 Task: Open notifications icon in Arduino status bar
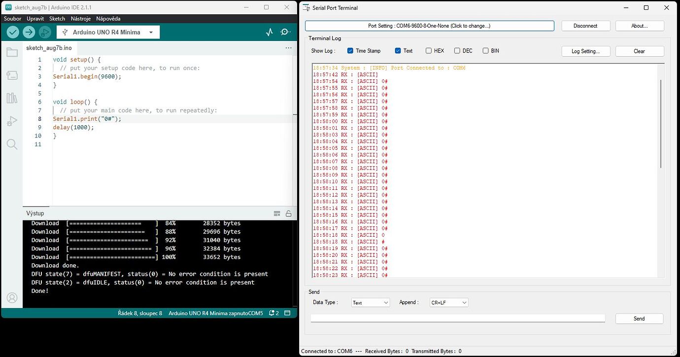(x=274, y=313)
